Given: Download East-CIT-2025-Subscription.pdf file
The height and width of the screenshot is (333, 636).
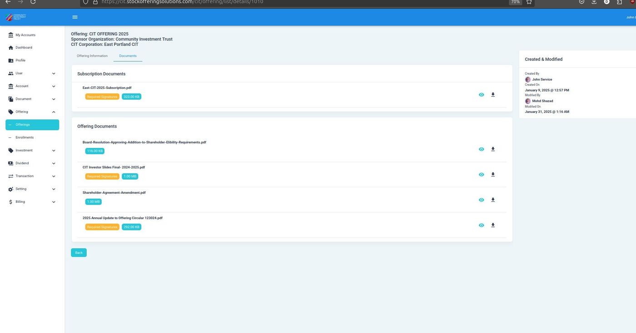Looking at the screenshot, I should click(493, 95).
